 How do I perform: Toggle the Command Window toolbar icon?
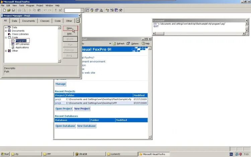(x=88, y=10)
